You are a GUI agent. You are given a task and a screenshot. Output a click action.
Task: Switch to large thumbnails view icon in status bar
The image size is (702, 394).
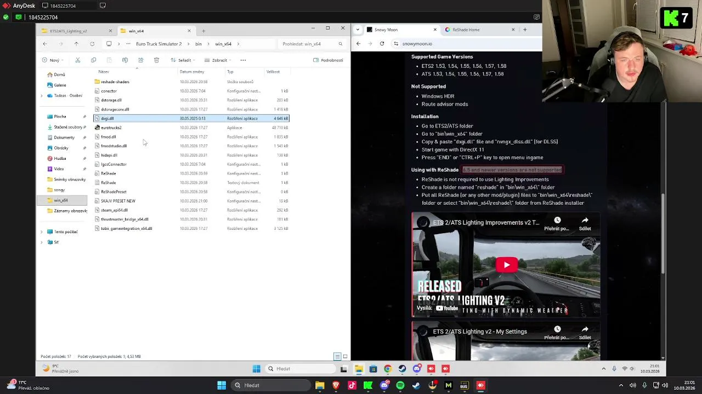click(x=345, y=356)
